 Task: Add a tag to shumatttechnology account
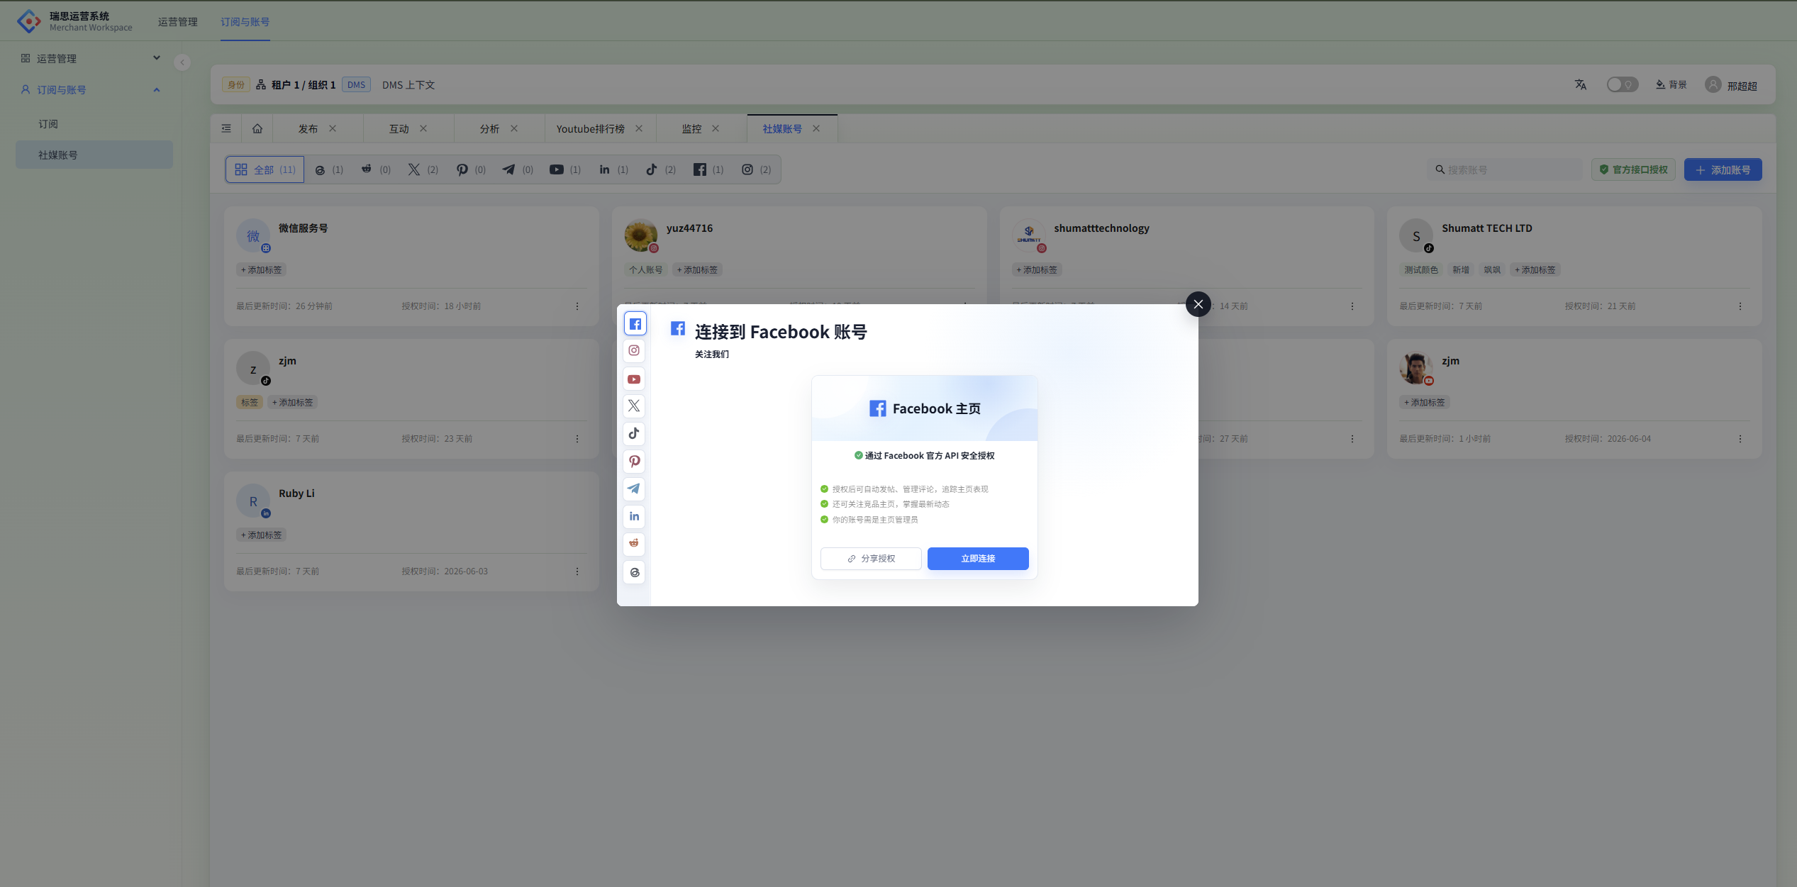coord(1037,269)
